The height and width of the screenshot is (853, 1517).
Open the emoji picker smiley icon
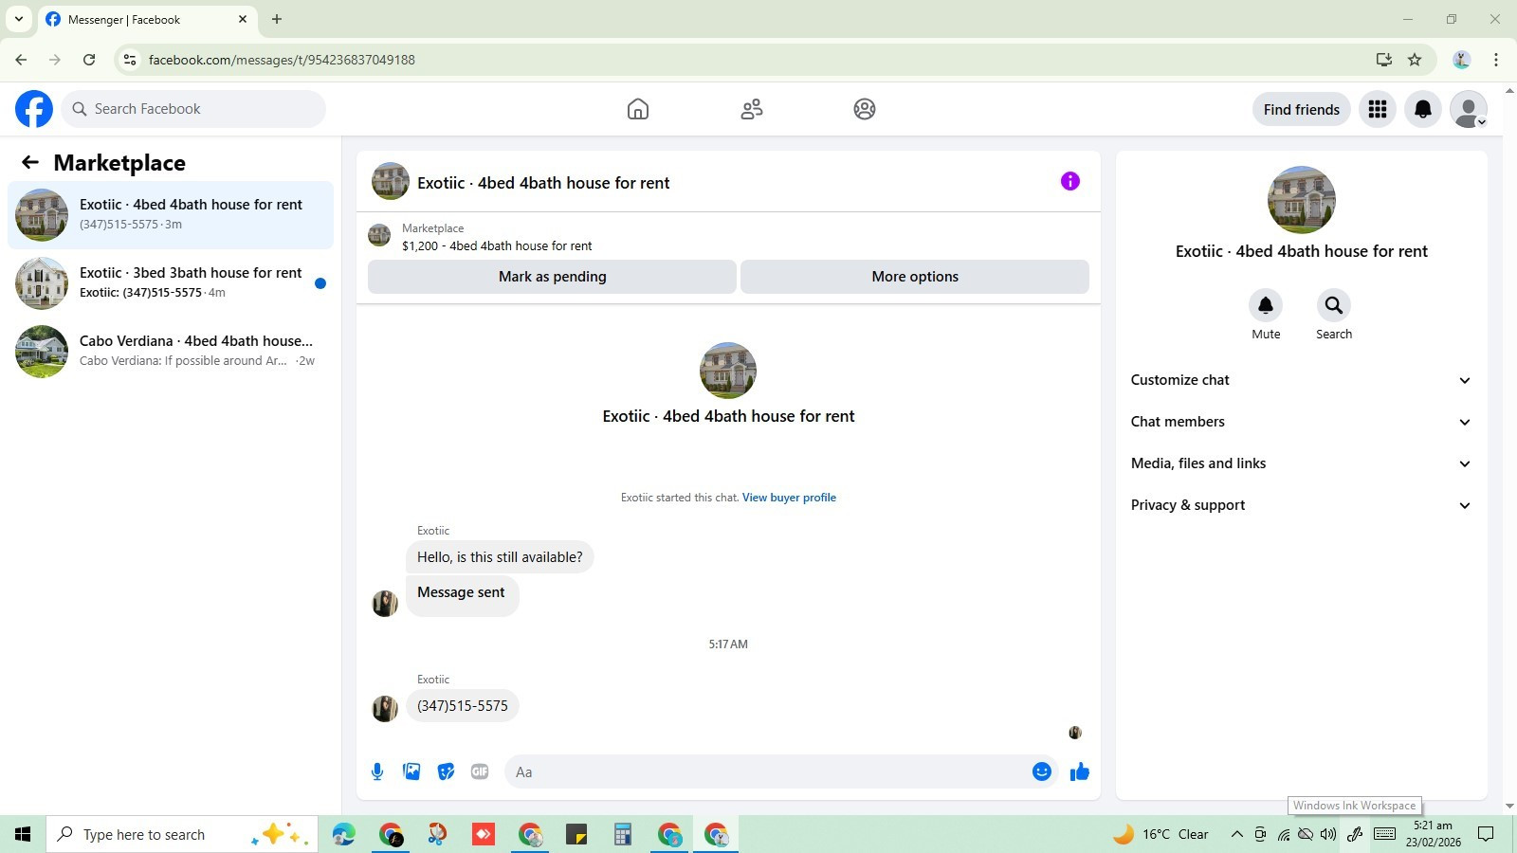pos(1042,771)
